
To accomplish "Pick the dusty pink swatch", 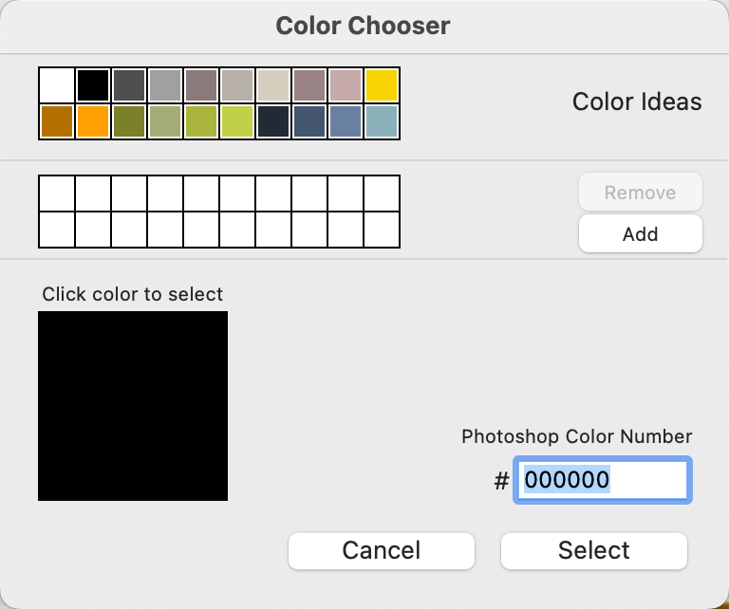I will pyautogui.click(x=346, y=85).
